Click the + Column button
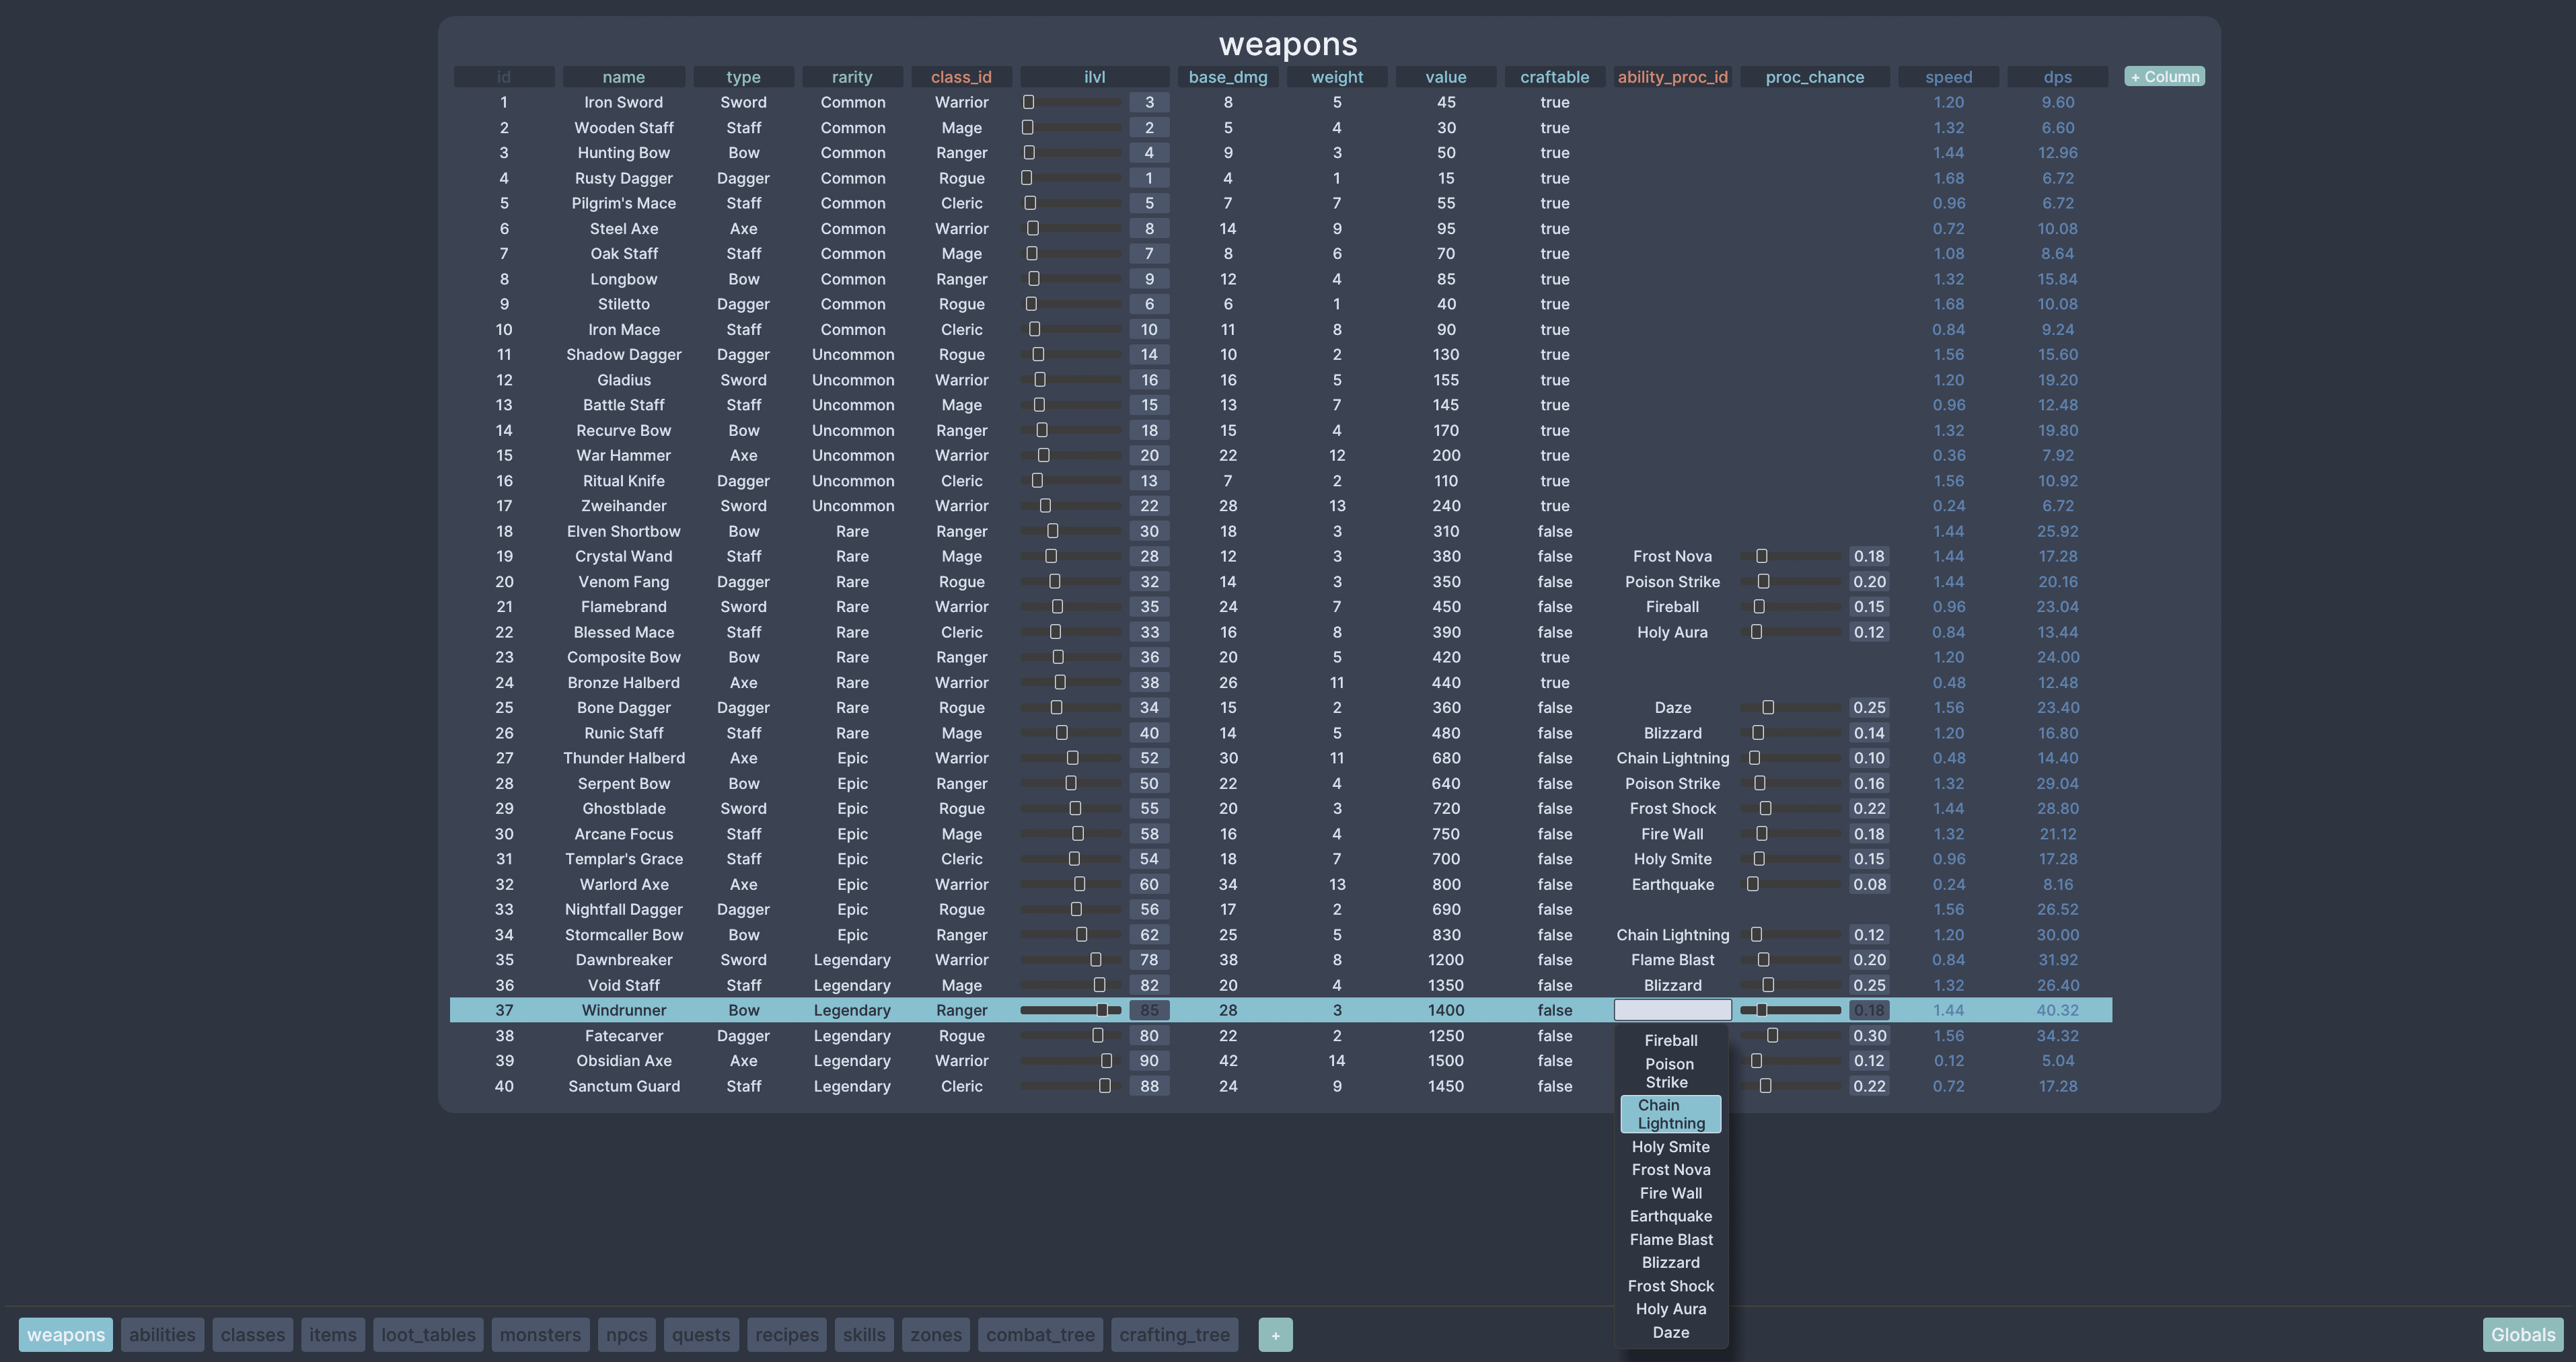The image size is (2576, 1362). point(2164,76)
